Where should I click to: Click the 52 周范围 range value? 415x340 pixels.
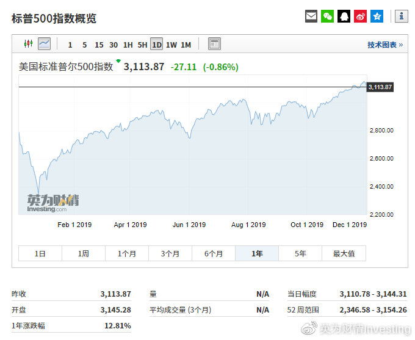[373, 310]
